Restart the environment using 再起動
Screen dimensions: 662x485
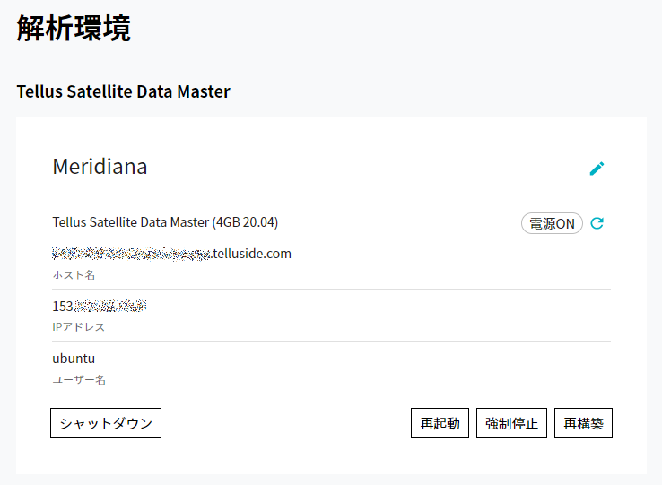click(440, 423)
